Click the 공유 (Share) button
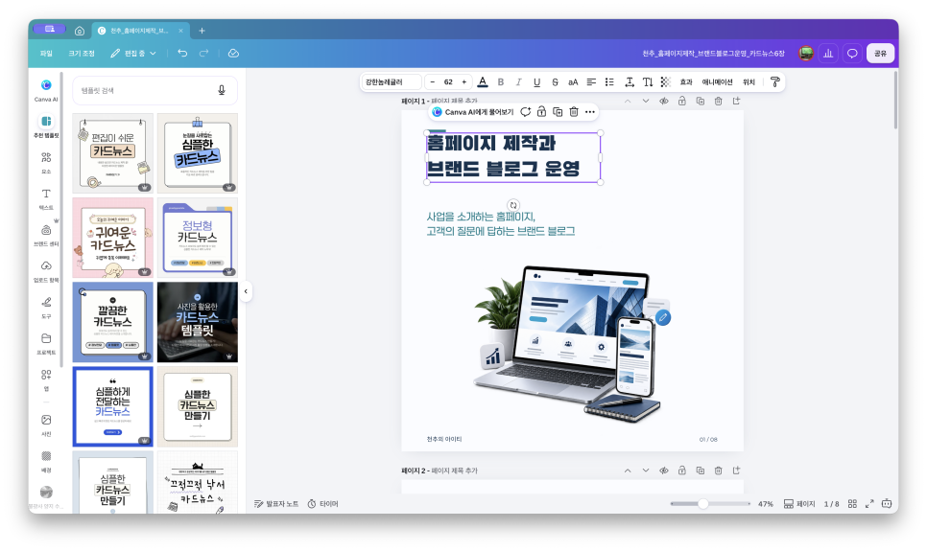 click(880, 53)
